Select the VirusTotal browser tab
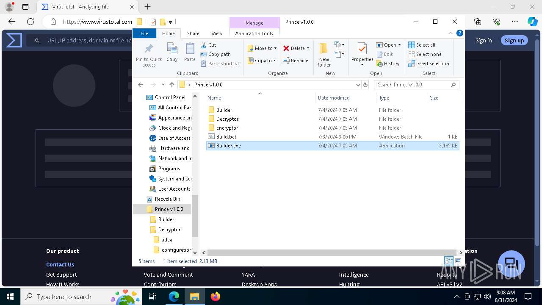This screenshot has height=305, width=542. pos(87,7)
